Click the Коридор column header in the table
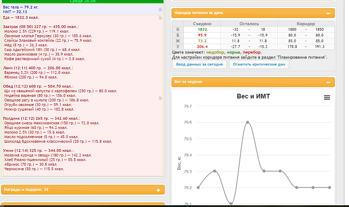Screen dimensions: 349x207 [x=305, y=24]
